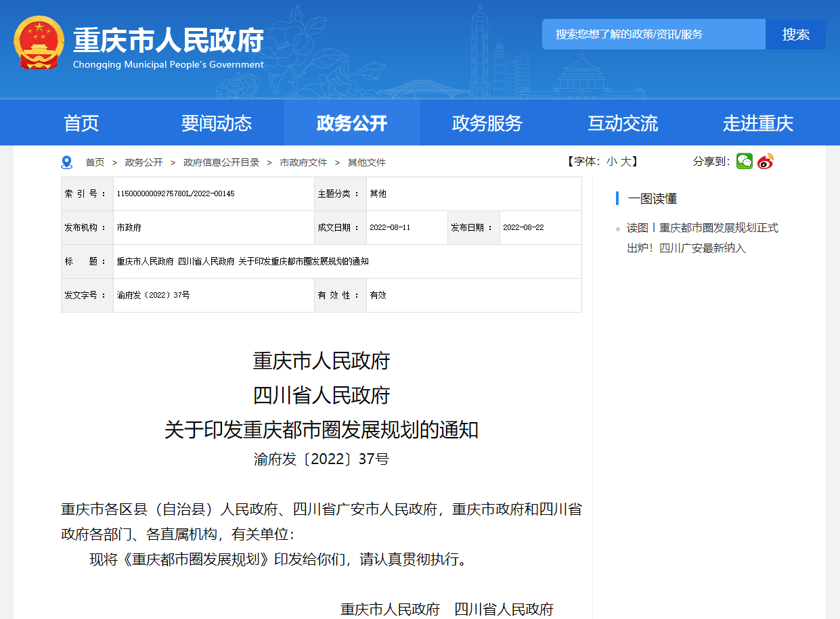
Task: Open the 走进重庆 navigation tab
Action: (757, 123)
